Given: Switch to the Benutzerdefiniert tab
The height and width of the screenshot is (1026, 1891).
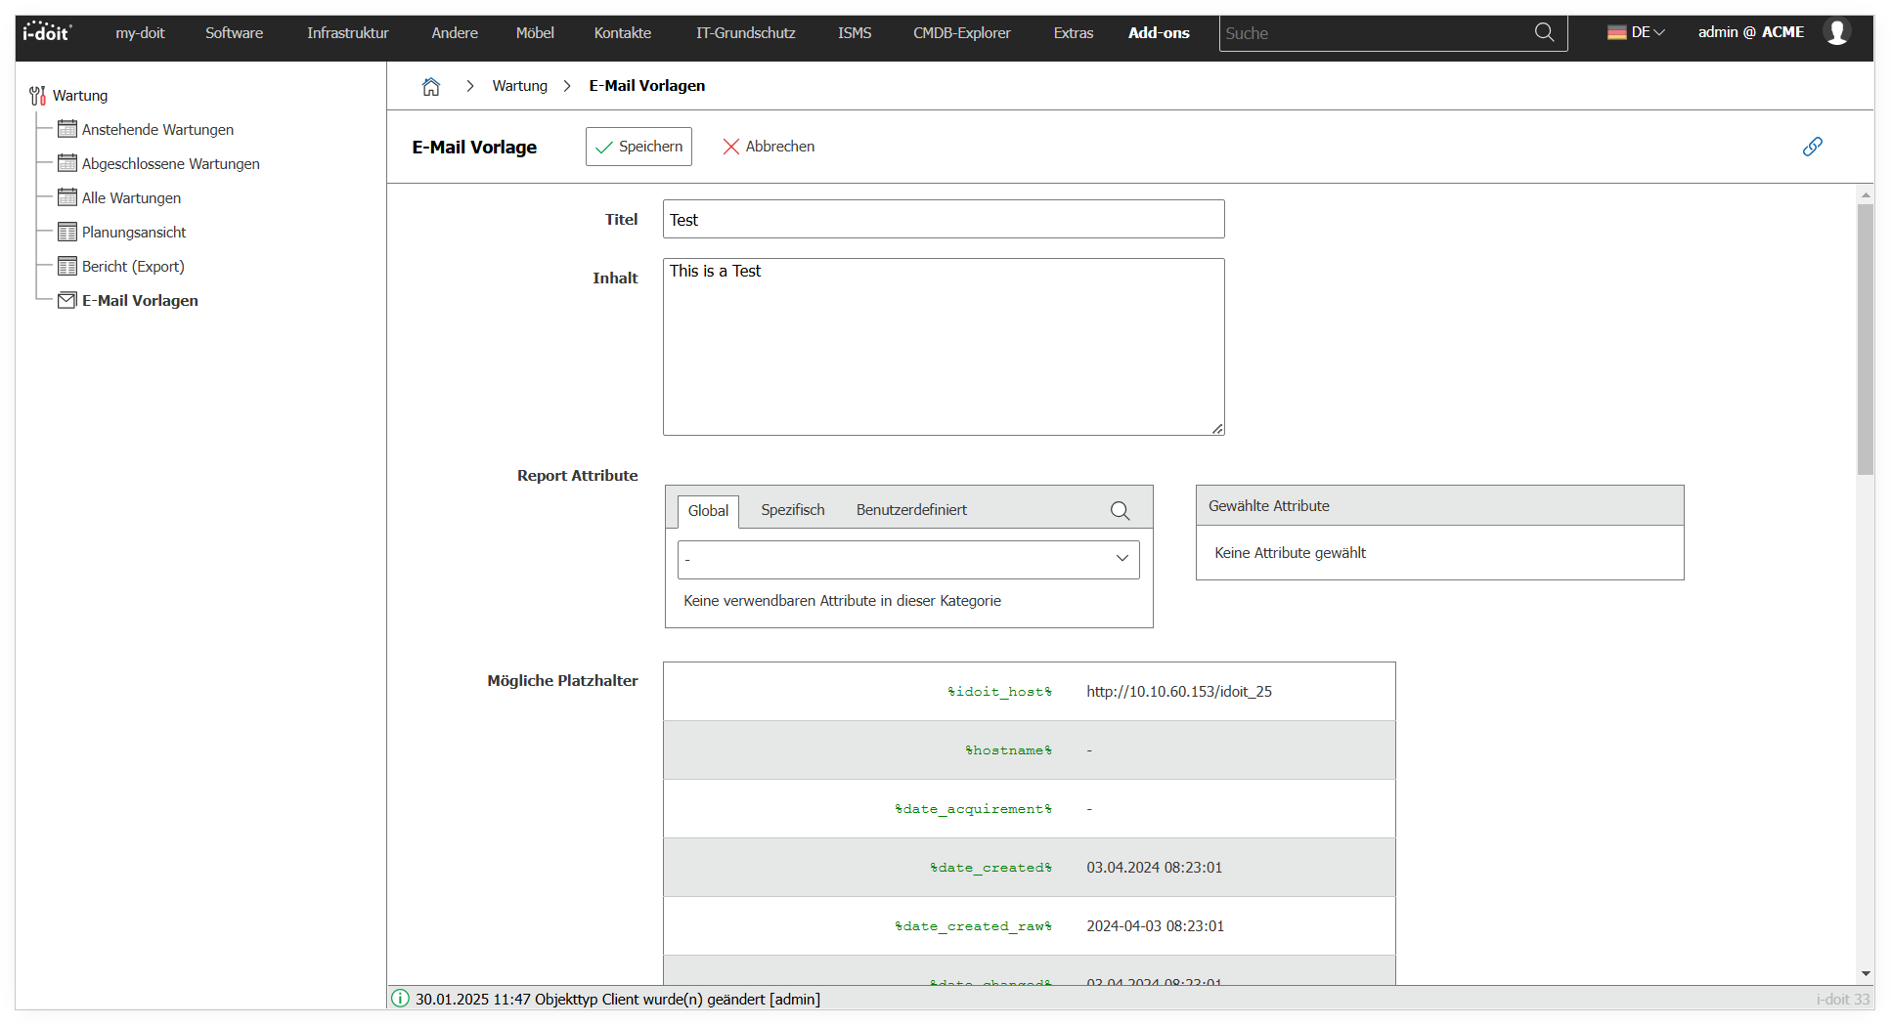Looking at the screenshot, I should [910, 510].
